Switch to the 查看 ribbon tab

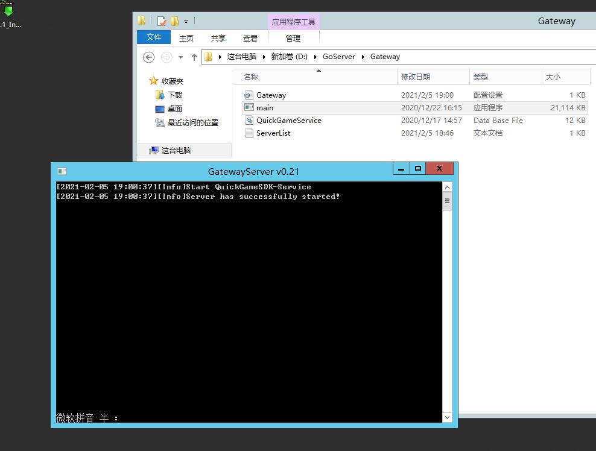[x=250, y=38]
